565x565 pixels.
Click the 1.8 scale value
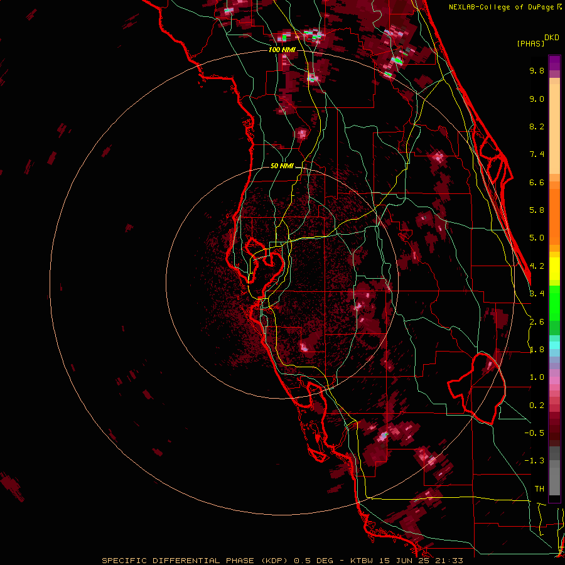[537, 350]
